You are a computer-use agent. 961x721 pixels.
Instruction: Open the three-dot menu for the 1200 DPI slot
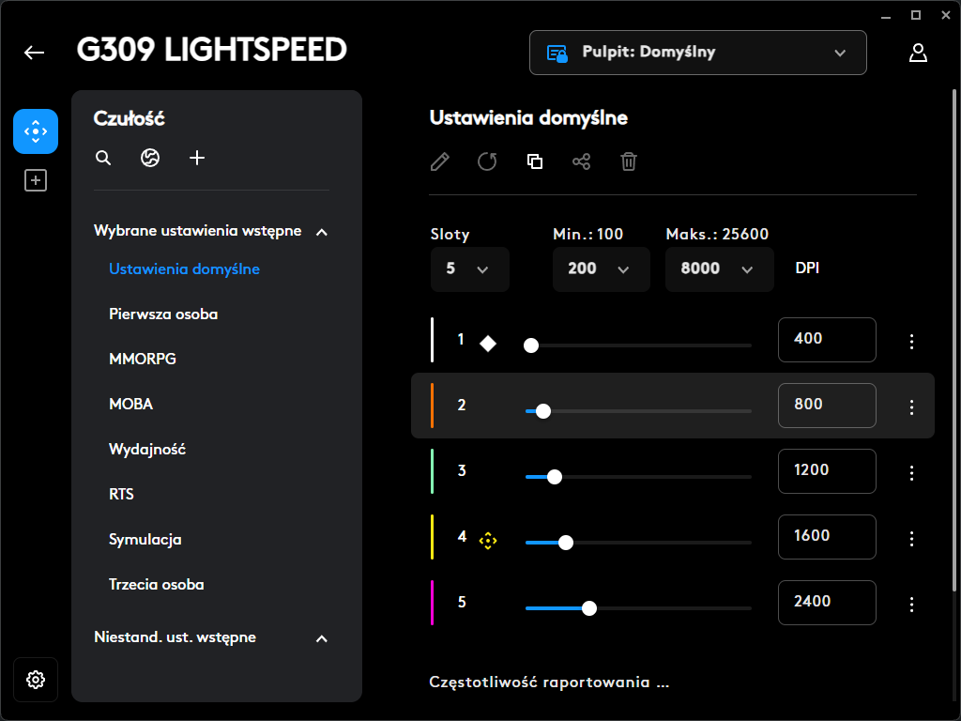click(x=911, y=473)
